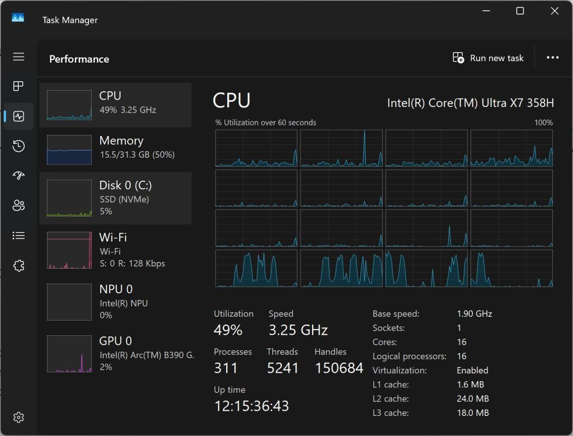
Task: Open Startup apps page icon
Action: pos(18,176)
